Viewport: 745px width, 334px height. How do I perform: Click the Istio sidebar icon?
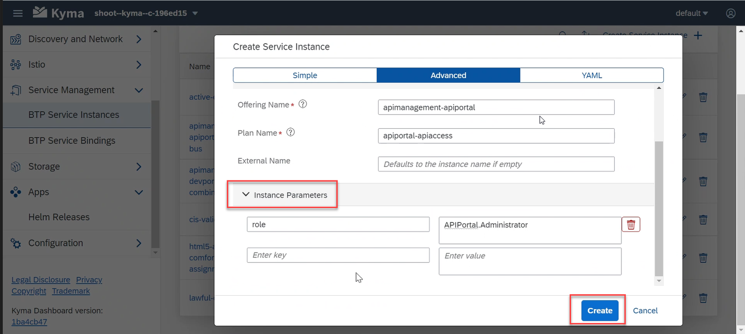click(16, 65)
